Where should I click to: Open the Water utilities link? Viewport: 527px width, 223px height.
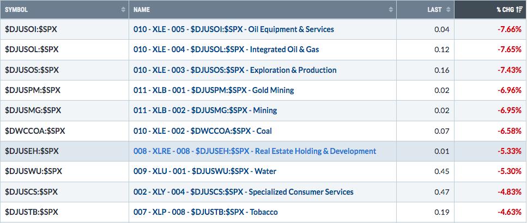coord(204,171)
